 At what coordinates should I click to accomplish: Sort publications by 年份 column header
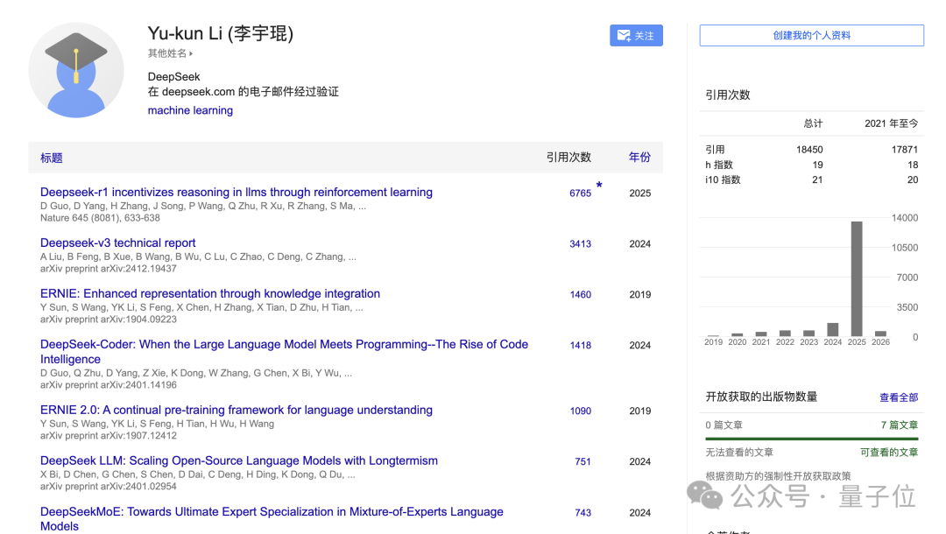pyautogui.click(x=639, y=158)
